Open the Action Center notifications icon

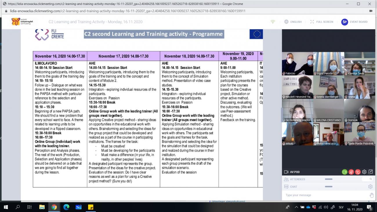tap(369, 207)
